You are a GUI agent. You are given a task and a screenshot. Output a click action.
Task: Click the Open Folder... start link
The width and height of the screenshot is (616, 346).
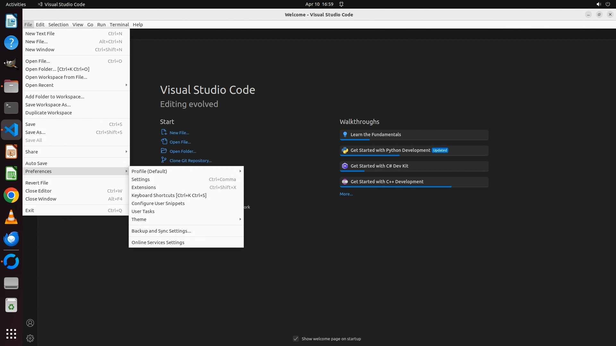click(x=183, y=151)
